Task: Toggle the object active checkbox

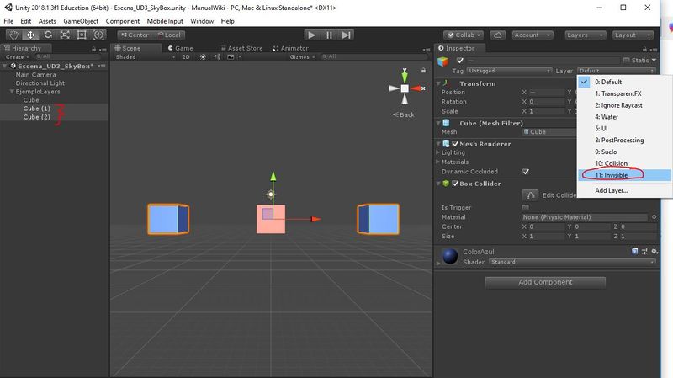Action: click(x=460, y=61)
